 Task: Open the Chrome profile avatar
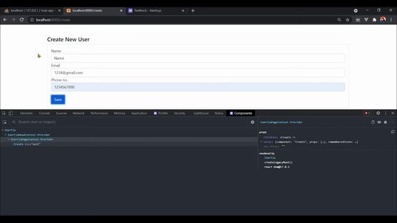point(383,19)
